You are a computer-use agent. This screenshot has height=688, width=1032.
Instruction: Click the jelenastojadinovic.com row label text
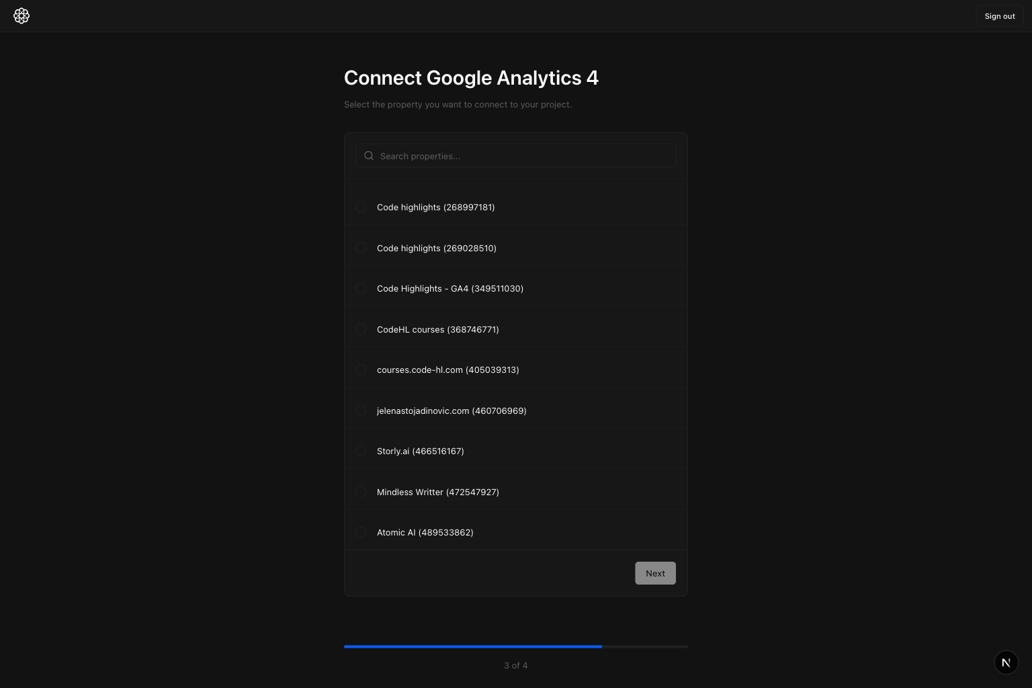coord(451,411)
